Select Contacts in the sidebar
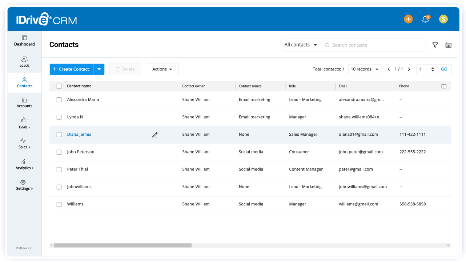466x262 pixels. click(x=24, y=83)
